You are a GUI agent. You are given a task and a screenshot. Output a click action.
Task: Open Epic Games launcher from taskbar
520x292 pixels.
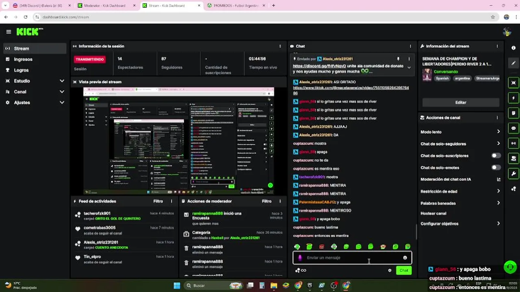pyautogui.click(x=310, y=286)
